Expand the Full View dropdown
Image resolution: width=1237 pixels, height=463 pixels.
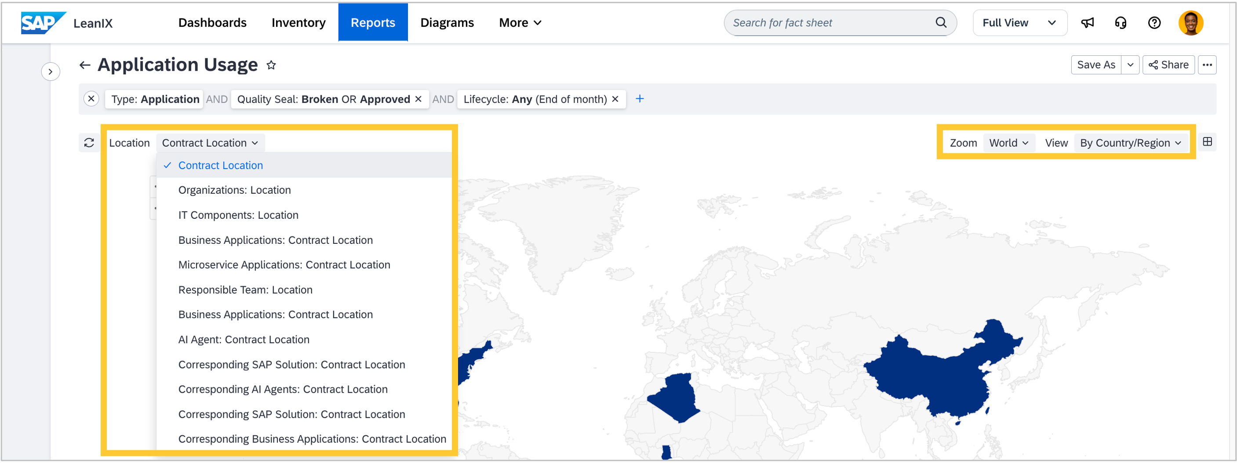point(1019,22)
